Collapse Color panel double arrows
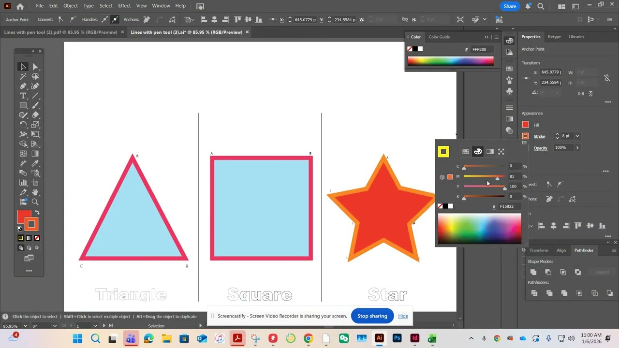Viewport: 619px width, 348px height. [x=486, y=37]
